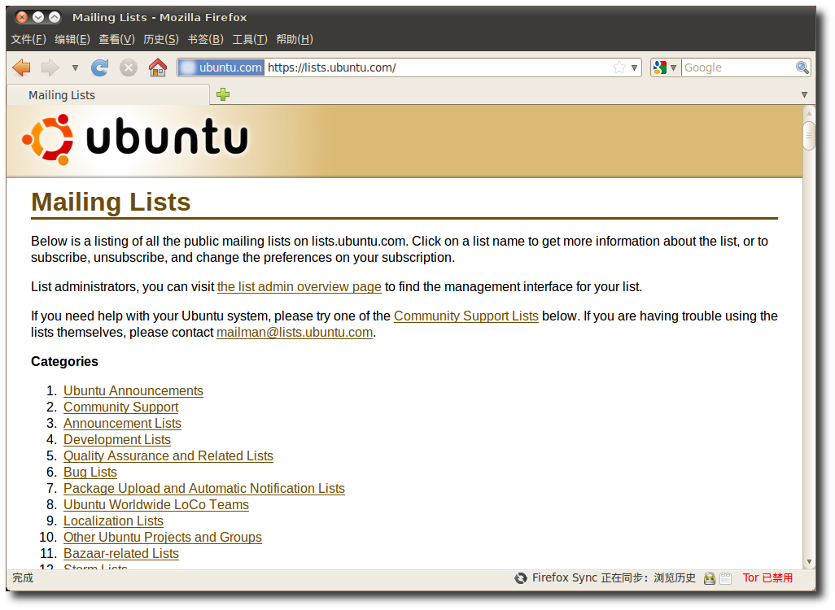The height and width of the screenshot is (610, 835).
Task: Open a new tab with the plus icon
Action: tap(223, 94)
